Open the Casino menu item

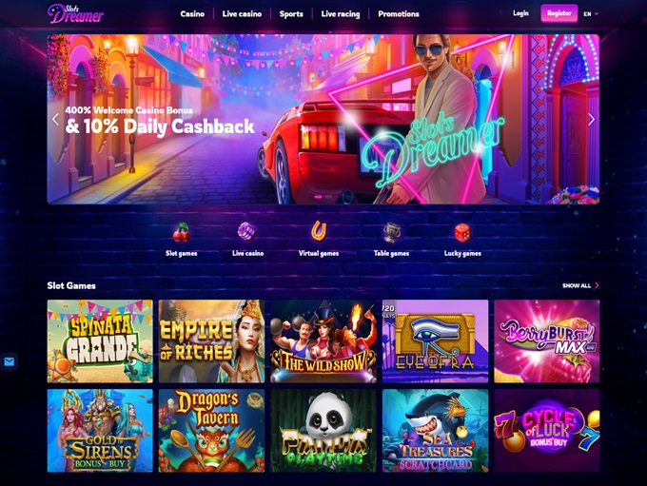tap(192, 14)
